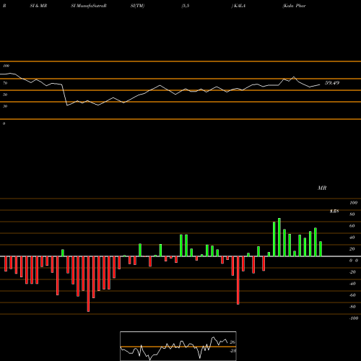Click the '(Kala Phar' company name text
The image size is (361, 361).
[x=294, y=6]
